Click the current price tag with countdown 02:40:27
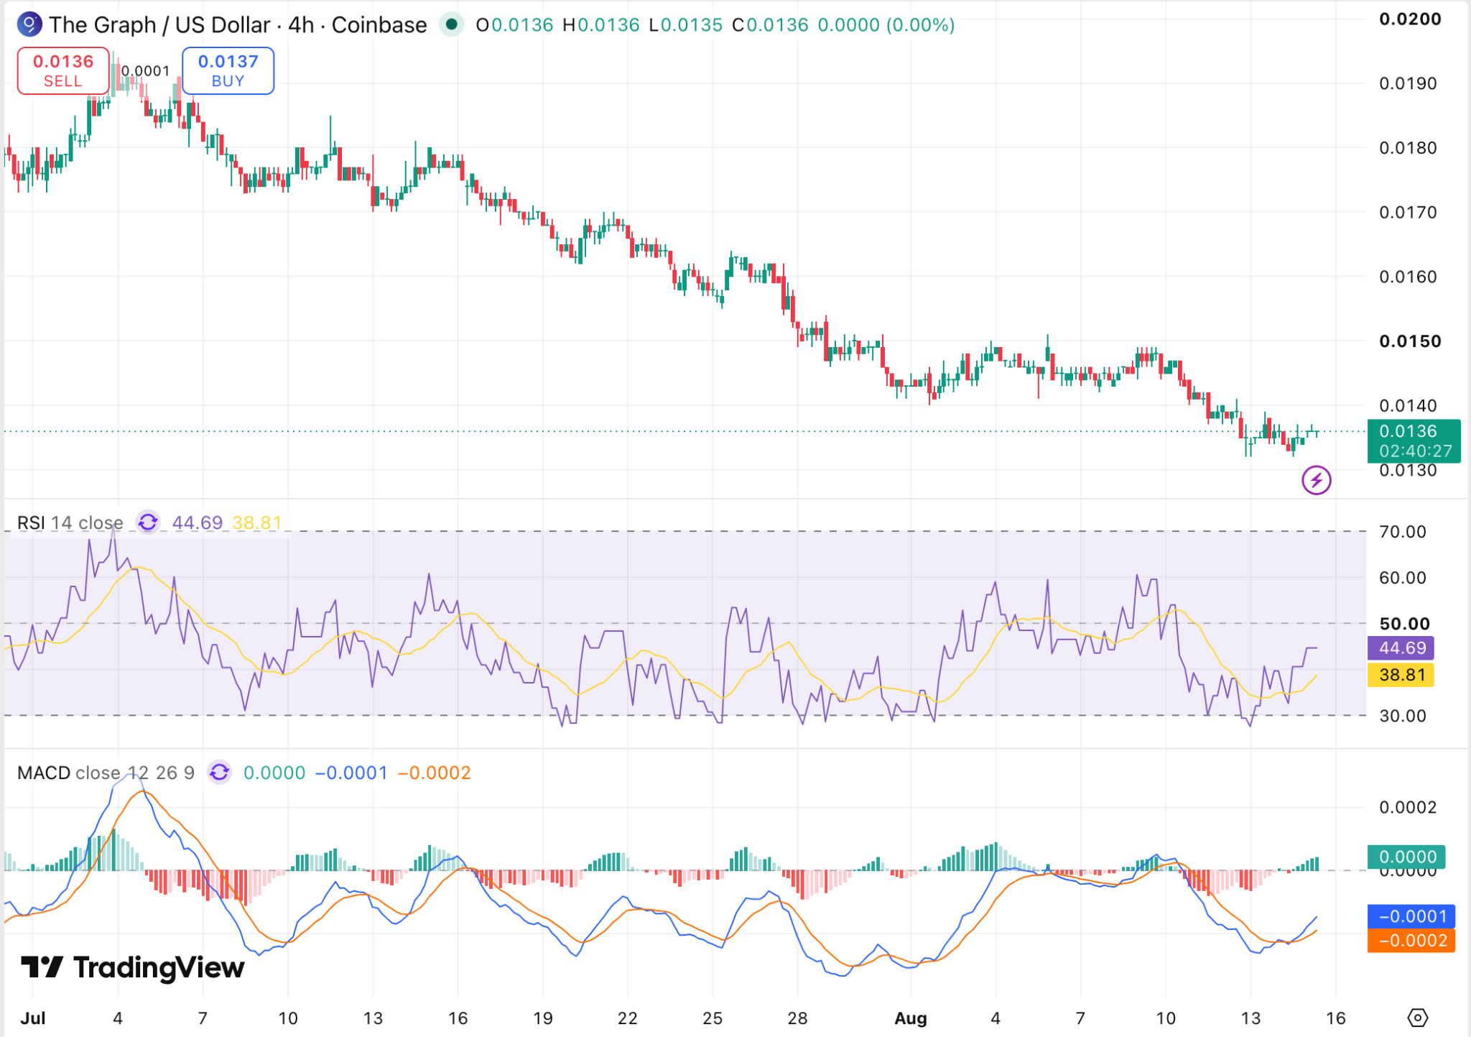This screenshot has height=1037, width=1471. pos(1414,441)
